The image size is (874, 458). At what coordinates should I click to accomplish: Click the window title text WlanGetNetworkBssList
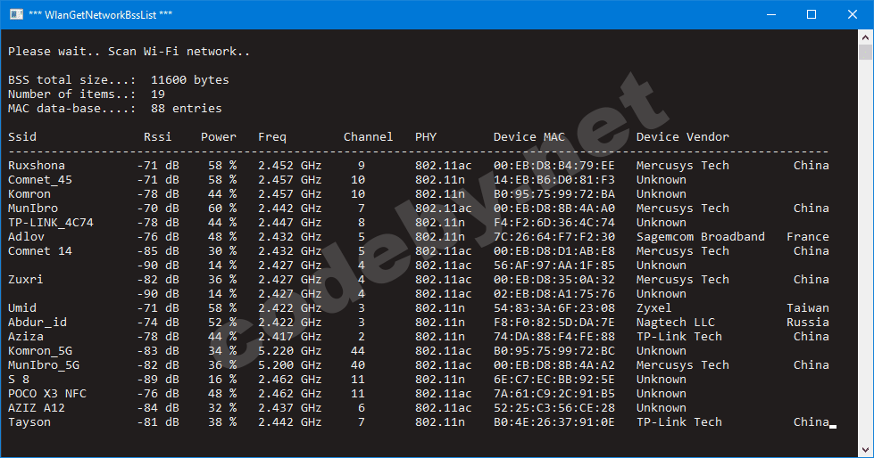(x=100, y=15)
